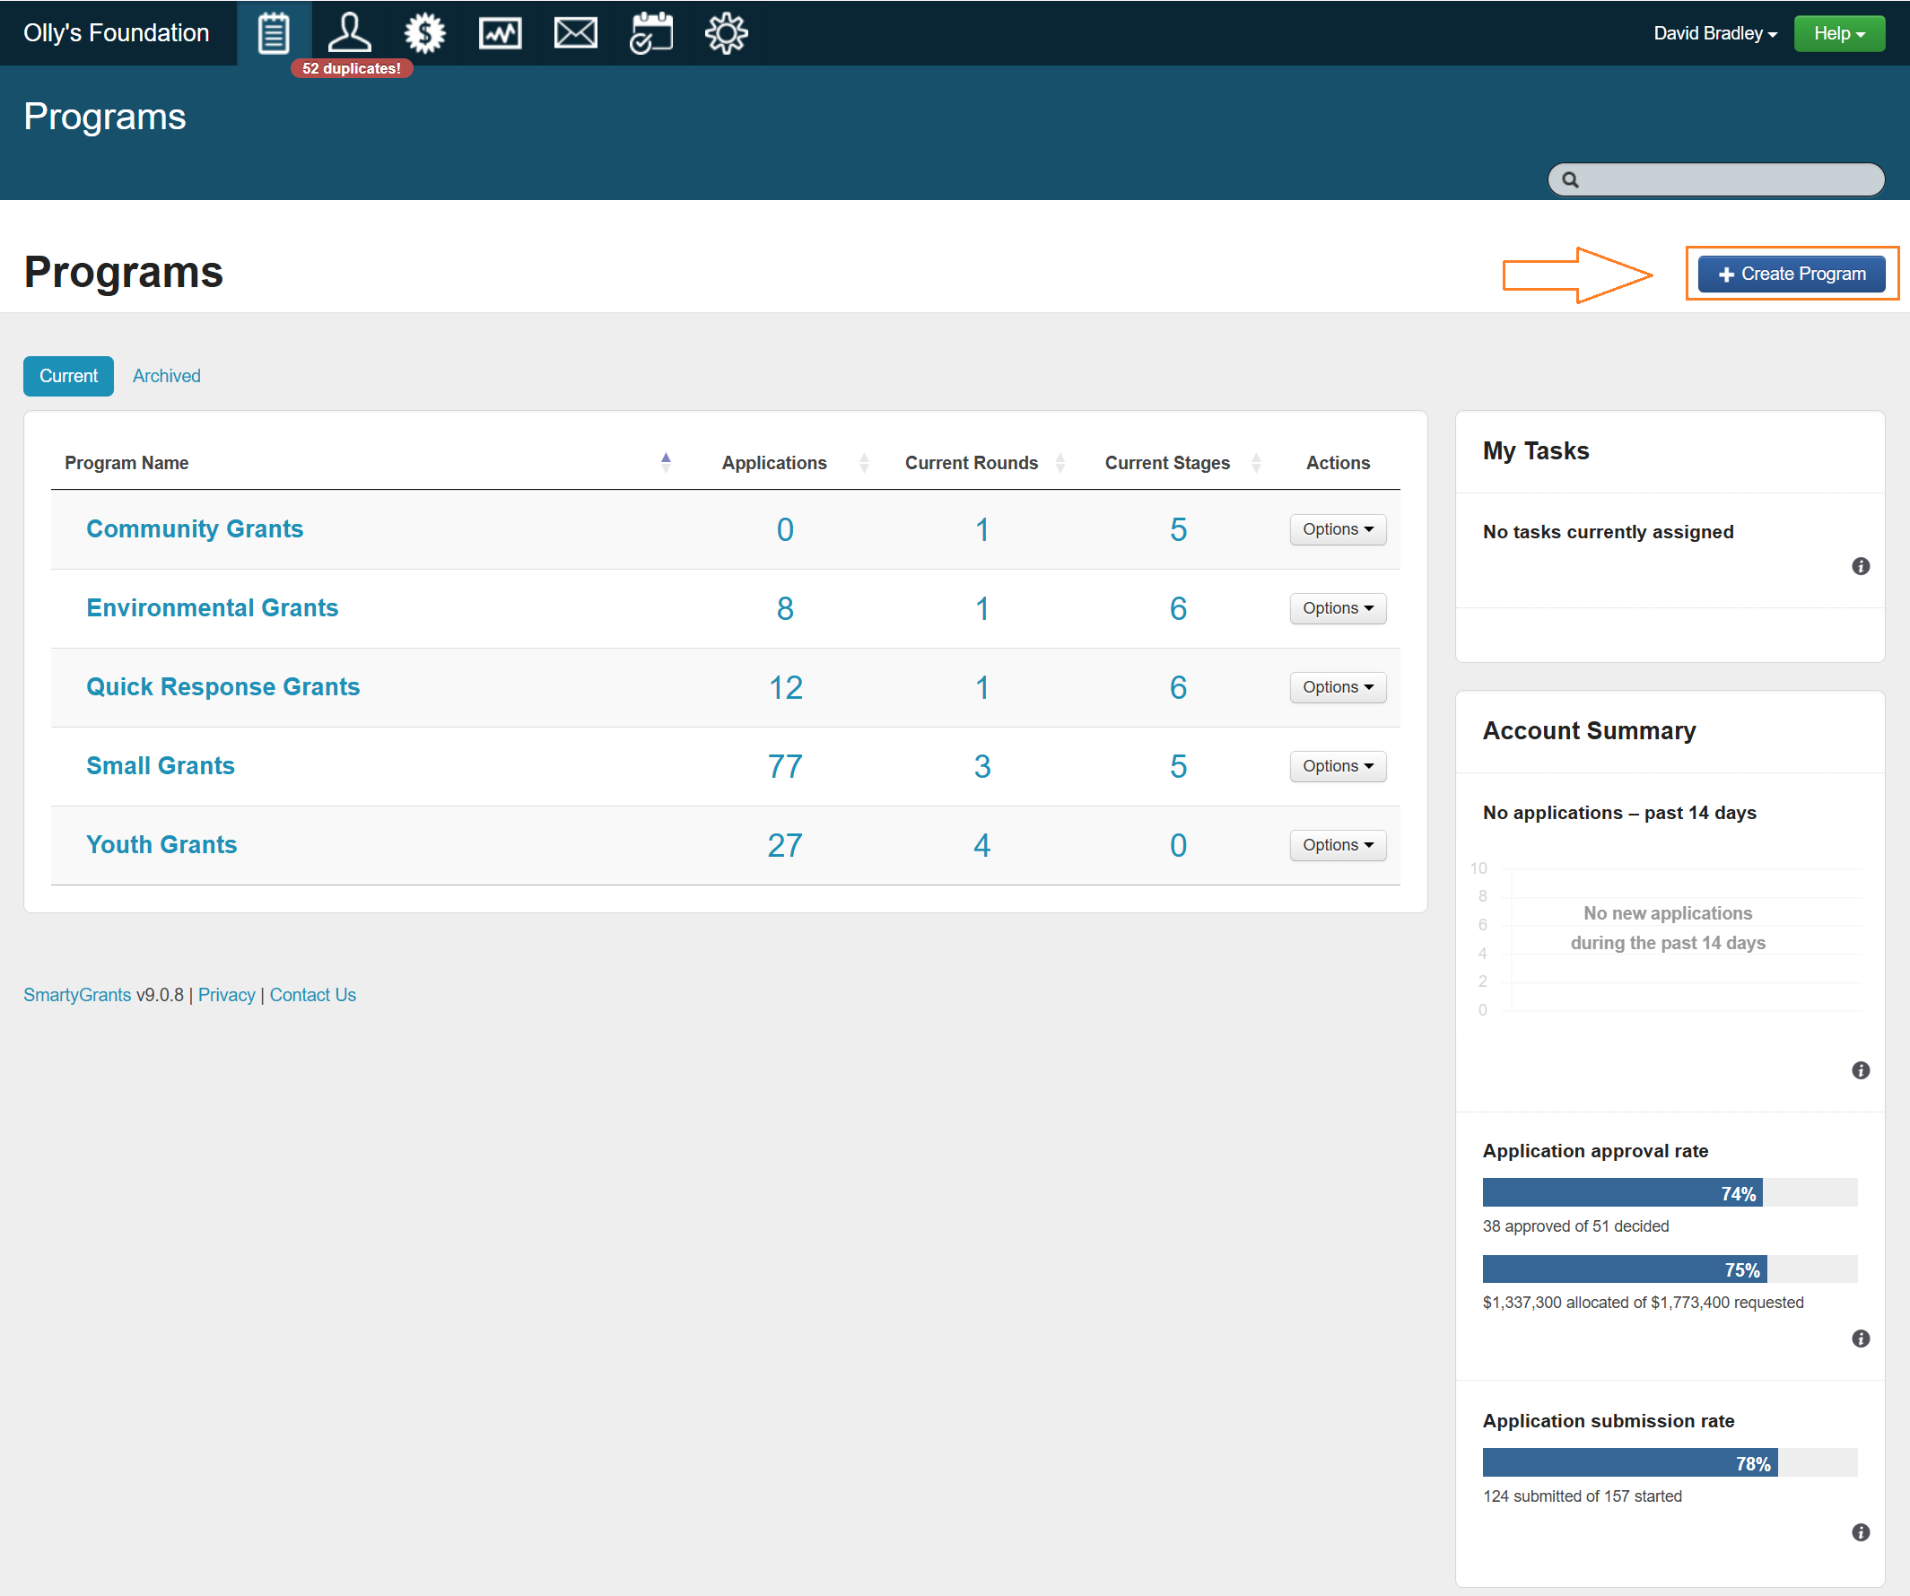Expand Options for Community Grants
Viewport: 1910px width, 1596px height.
point(1338,529)
